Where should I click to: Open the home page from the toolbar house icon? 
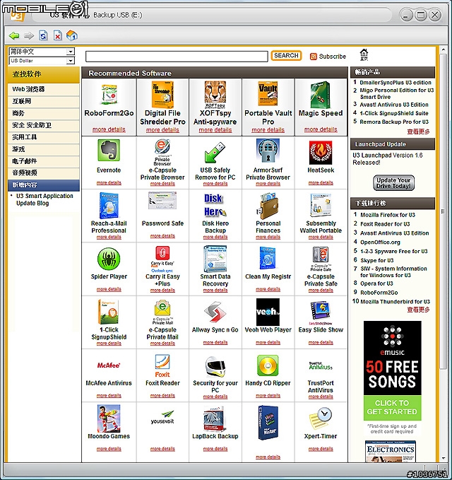pyautogui.click(x=72, y=35)
